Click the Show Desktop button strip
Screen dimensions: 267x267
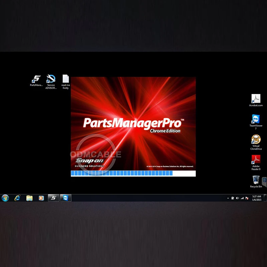[265, 198]
